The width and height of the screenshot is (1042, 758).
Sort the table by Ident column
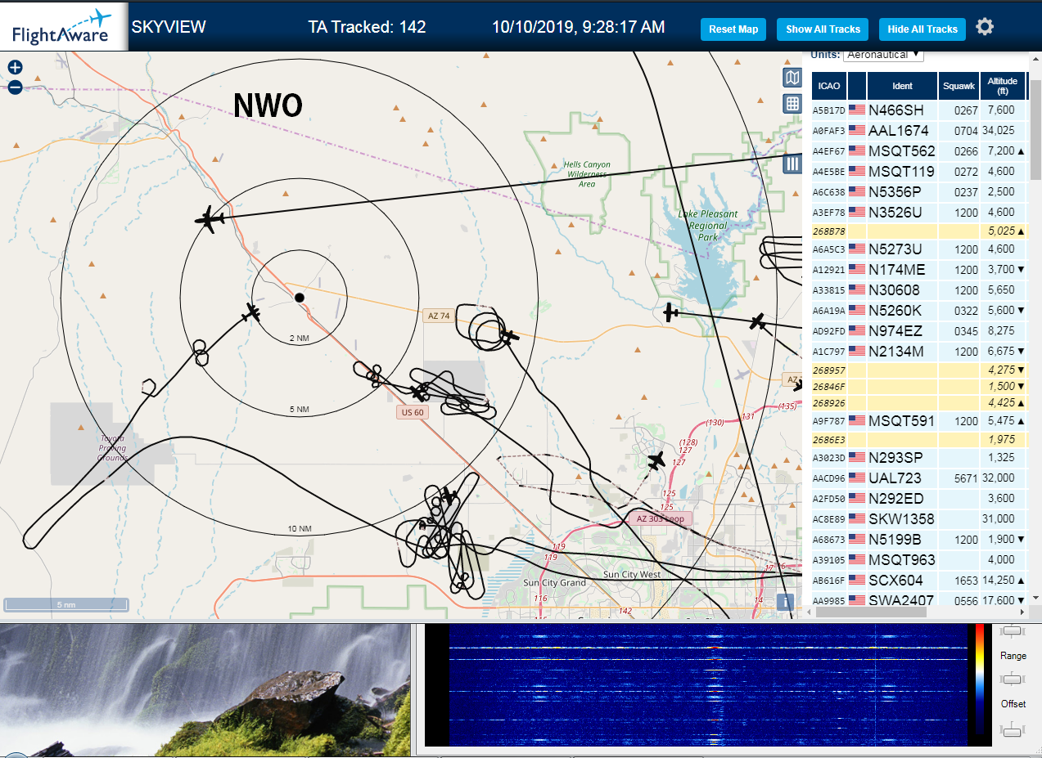pos(902,86)
